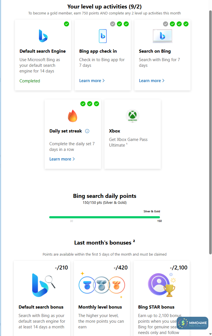Viewport: 212px width, 336px height.
Task: Click the Search on Bing laptop icon
Action: point(162,36)
